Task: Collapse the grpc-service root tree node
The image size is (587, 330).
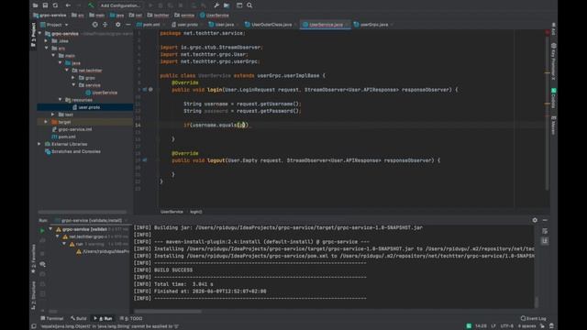Action: click(x=40, y=33)
